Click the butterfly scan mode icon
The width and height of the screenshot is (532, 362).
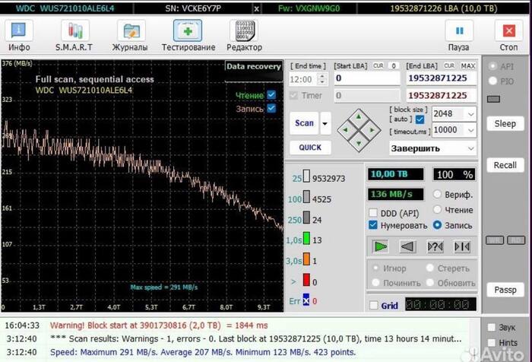[462, 246]
